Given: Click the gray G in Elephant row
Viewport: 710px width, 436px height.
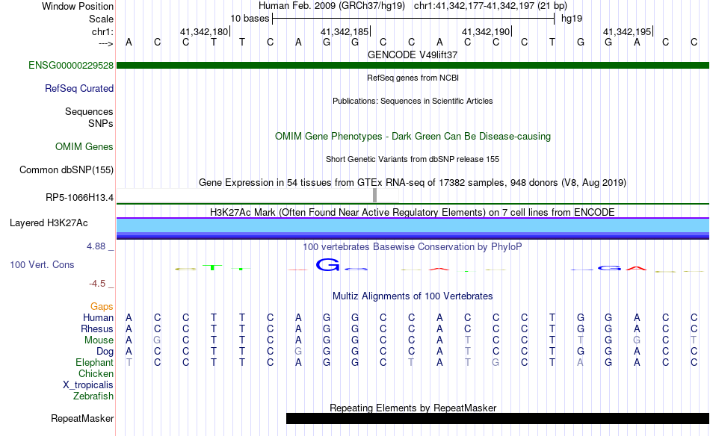Looking at the screenshot, I should 496,362.
